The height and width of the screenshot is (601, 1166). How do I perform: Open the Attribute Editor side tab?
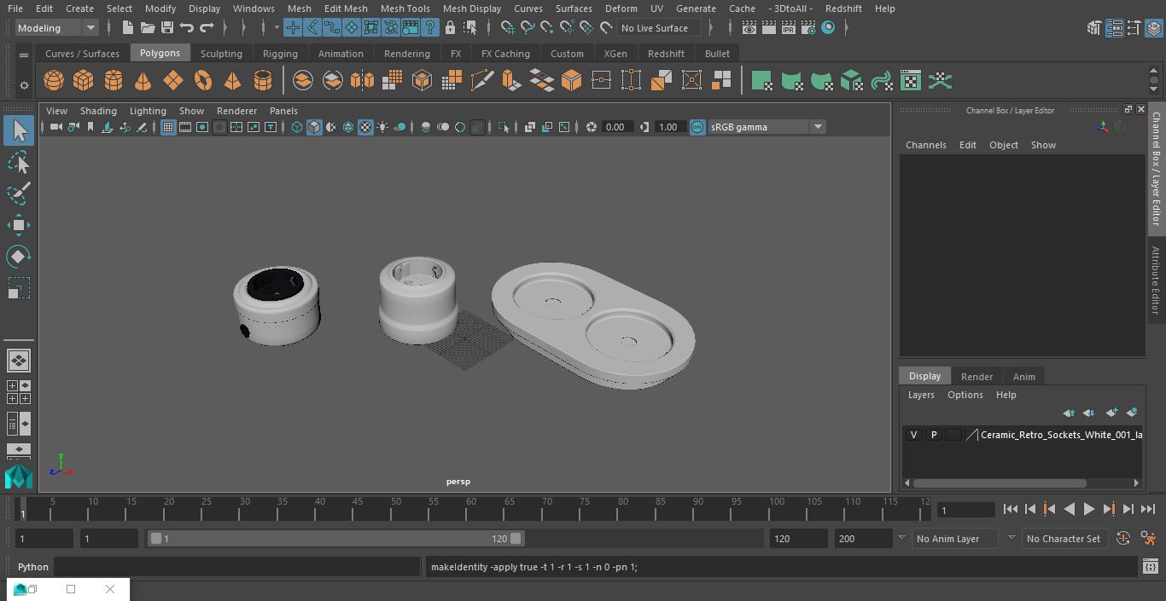1155,280
